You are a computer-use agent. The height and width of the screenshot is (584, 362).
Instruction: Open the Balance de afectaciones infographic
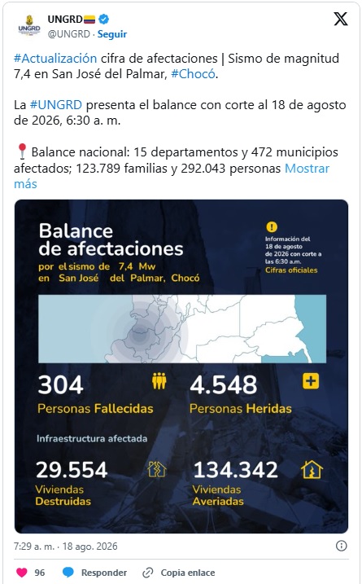click(181, 367)
